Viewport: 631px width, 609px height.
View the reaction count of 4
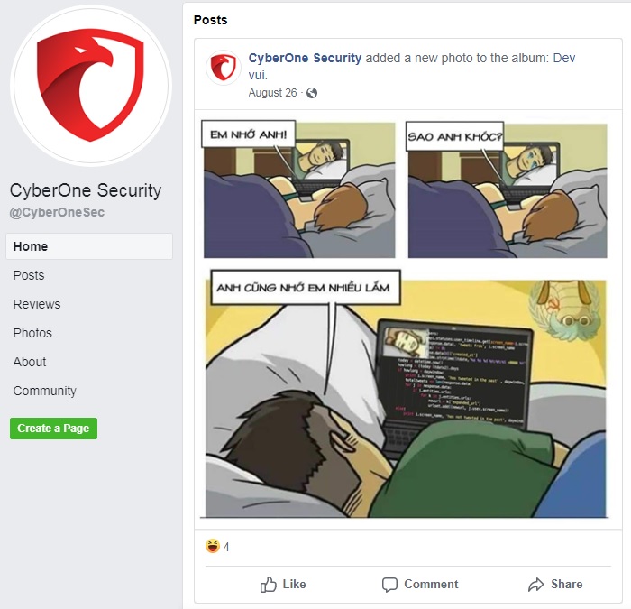point(226,547)
